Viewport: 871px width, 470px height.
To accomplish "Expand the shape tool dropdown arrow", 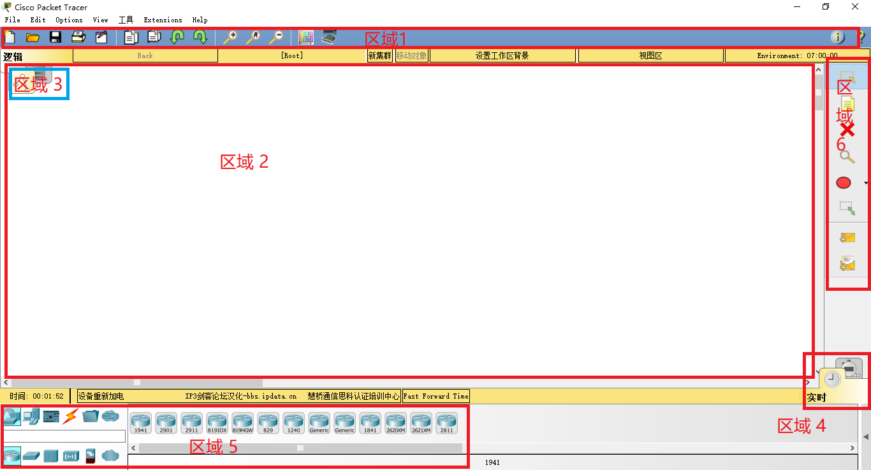I will [866, 183].
